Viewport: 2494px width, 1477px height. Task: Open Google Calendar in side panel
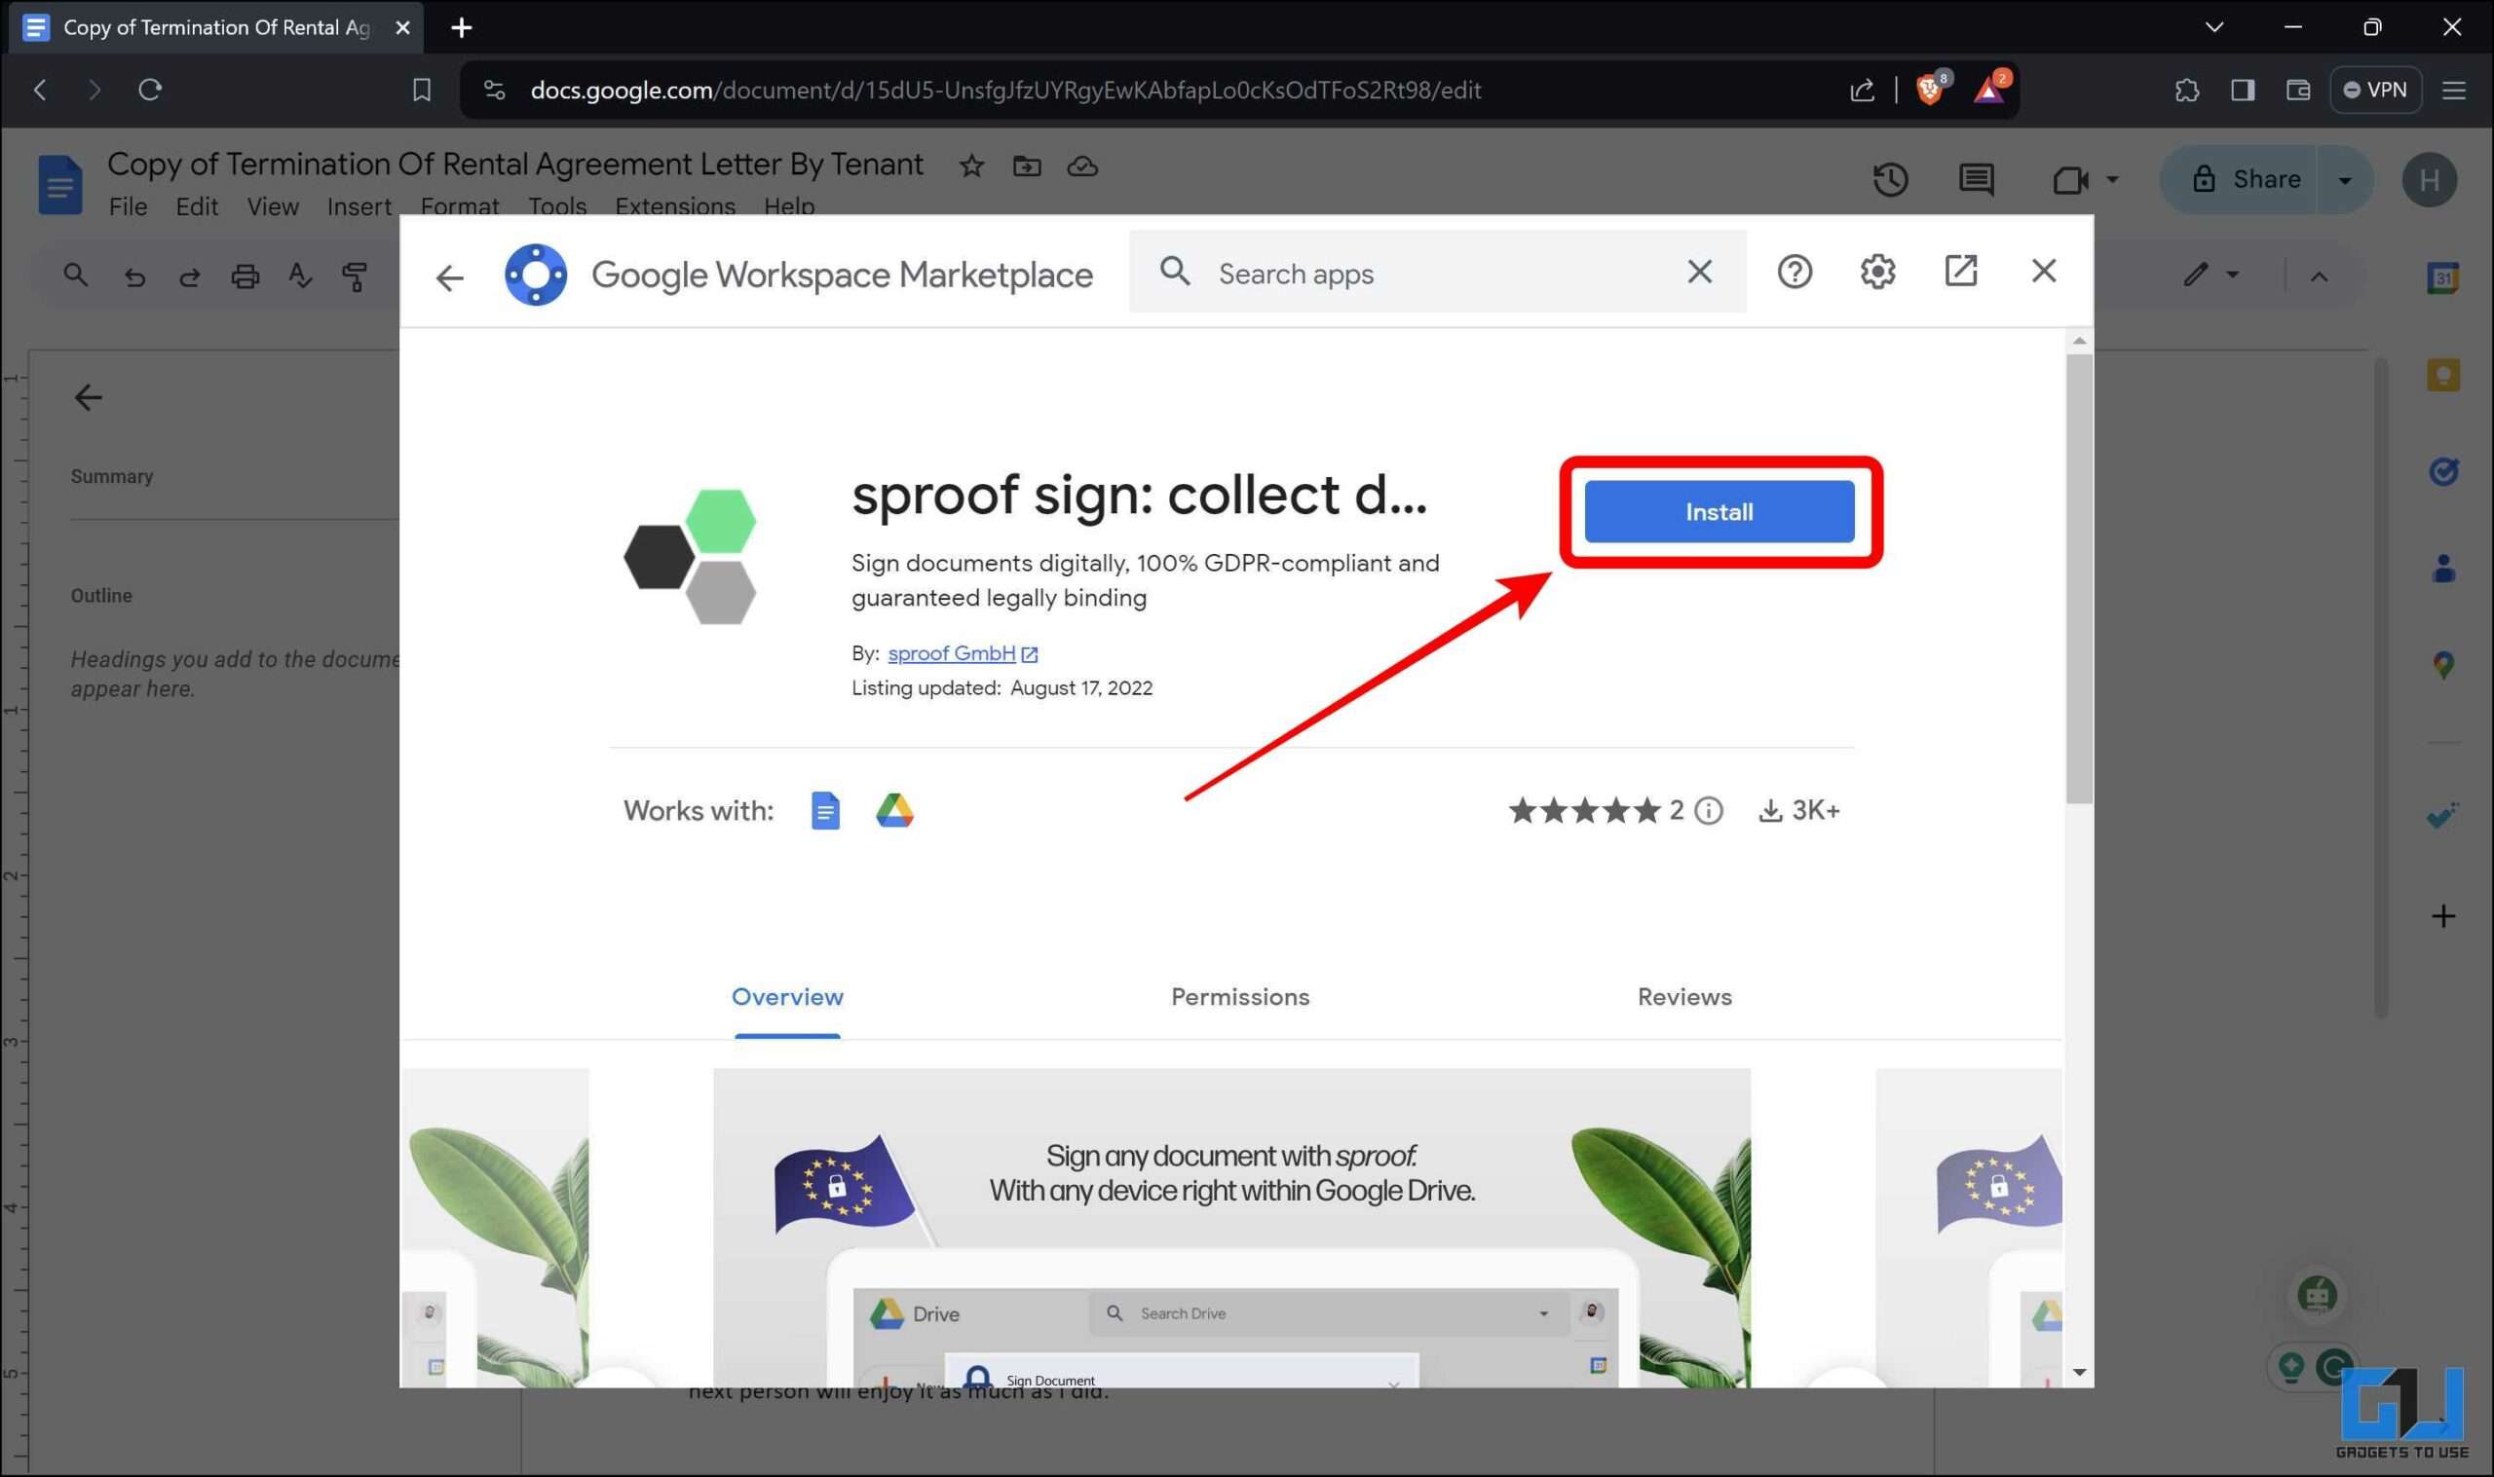[2442, 277]
